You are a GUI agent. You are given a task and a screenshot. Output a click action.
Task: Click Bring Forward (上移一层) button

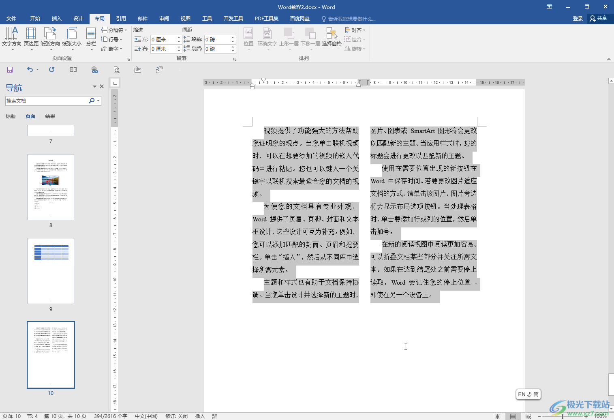pos(289,39)
